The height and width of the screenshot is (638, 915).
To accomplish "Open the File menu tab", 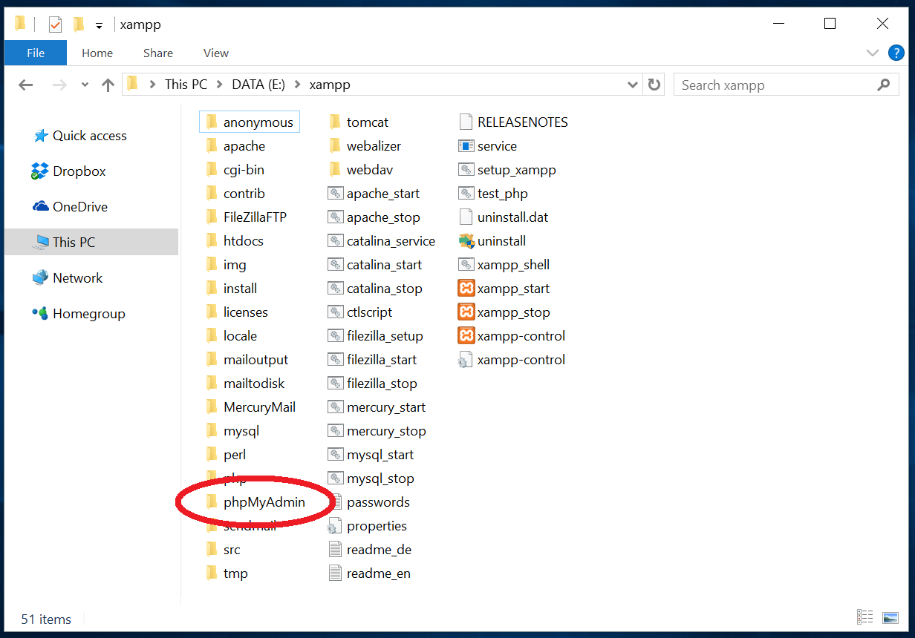I will pyautogui.click(x=36, y=53).
